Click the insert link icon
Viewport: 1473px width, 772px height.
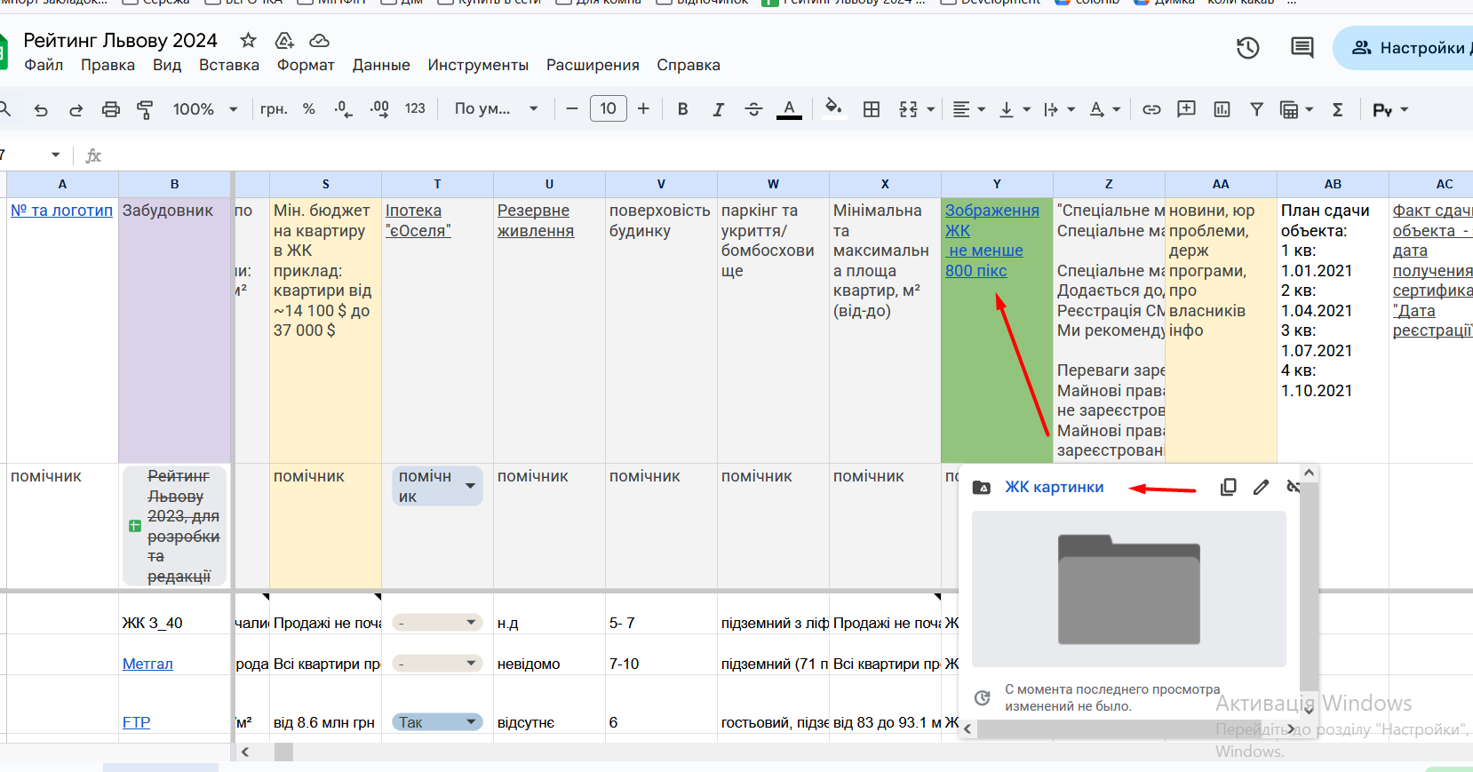point(1151,109)
